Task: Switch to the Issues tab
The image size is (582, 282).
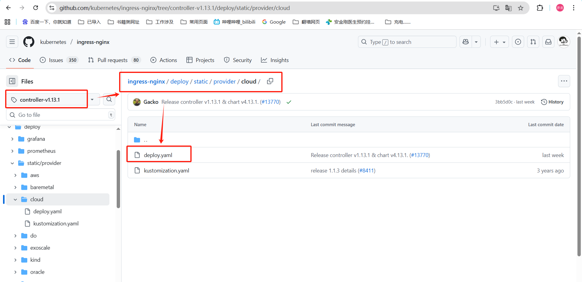Action: pyautogui.click(x=59, y=60)
